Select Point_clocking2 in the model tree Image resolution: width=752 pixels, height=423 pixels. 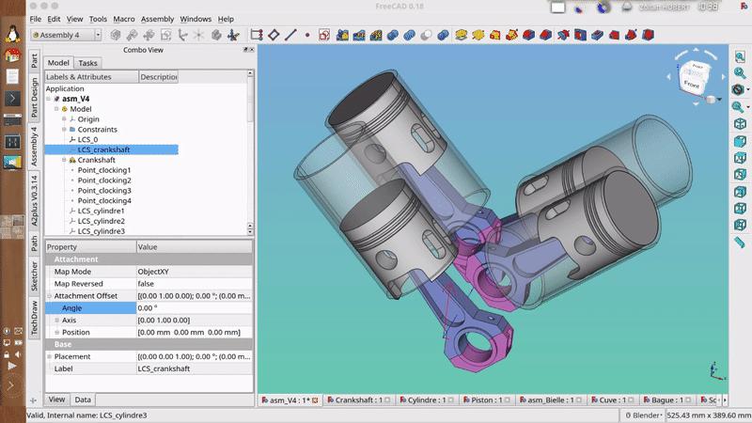tap(104, 180)
